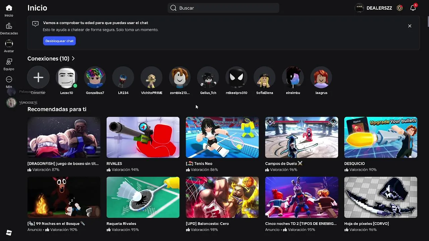Screen dimensions: 429x241
Task: Open LR234's connection avatar
Action: pos(123,78)
